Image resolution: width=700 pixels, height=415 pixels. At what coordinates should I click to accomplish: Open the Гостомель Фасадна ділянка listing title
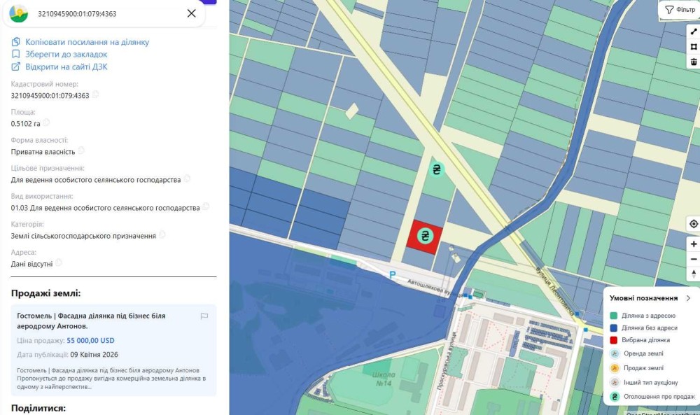click(x=91, y=321)
